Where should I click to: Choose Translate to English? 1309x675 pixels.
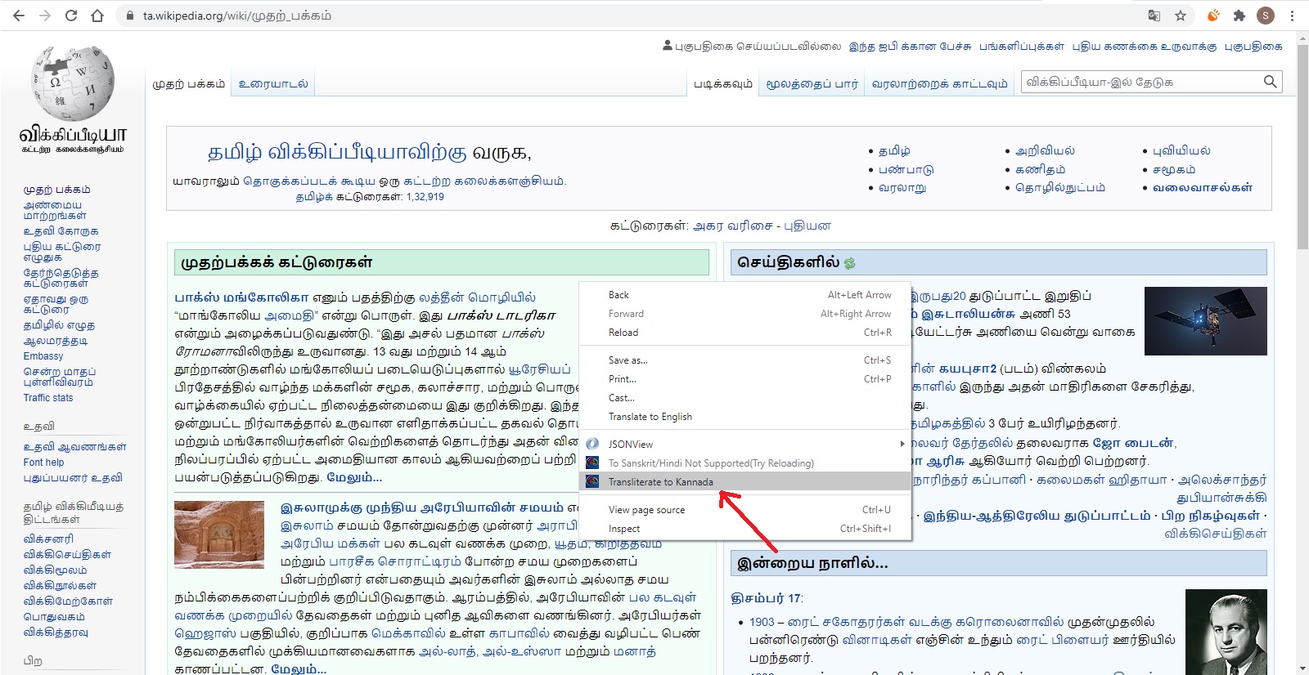[x=744, y=417]
